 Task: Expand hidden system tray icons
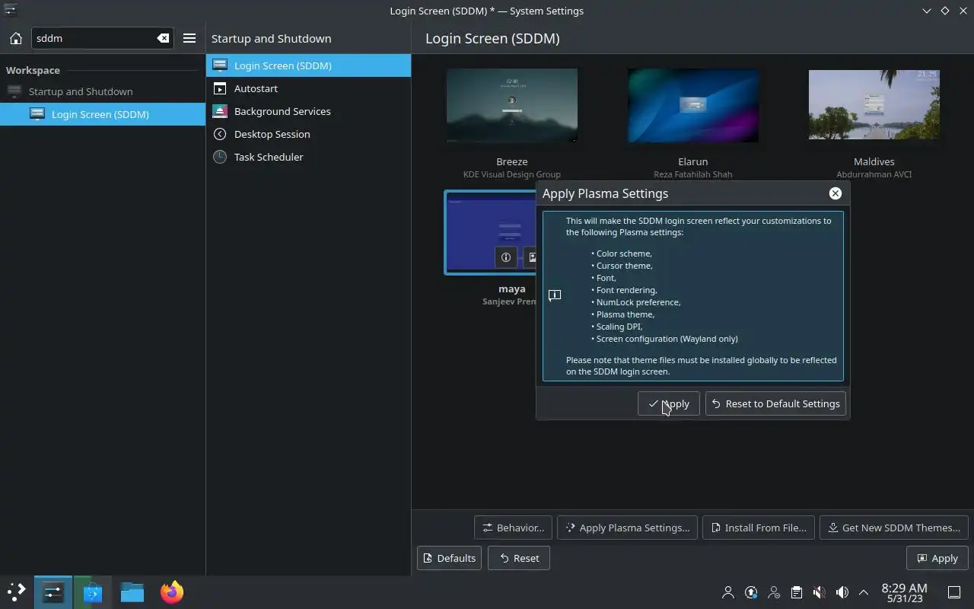[x=864, y=592]
